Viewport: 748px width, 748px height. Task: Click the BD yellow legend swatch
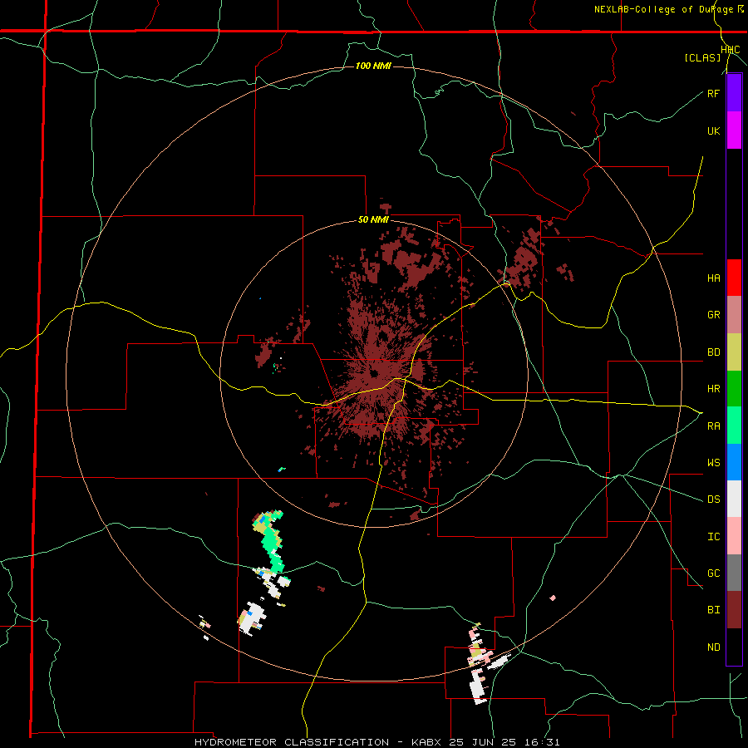click(734, 352)
